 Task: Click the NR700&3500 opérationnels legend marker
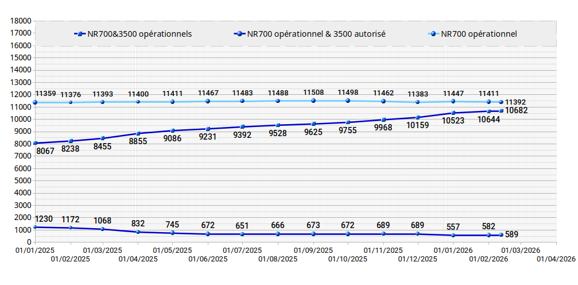pos(80,34)
